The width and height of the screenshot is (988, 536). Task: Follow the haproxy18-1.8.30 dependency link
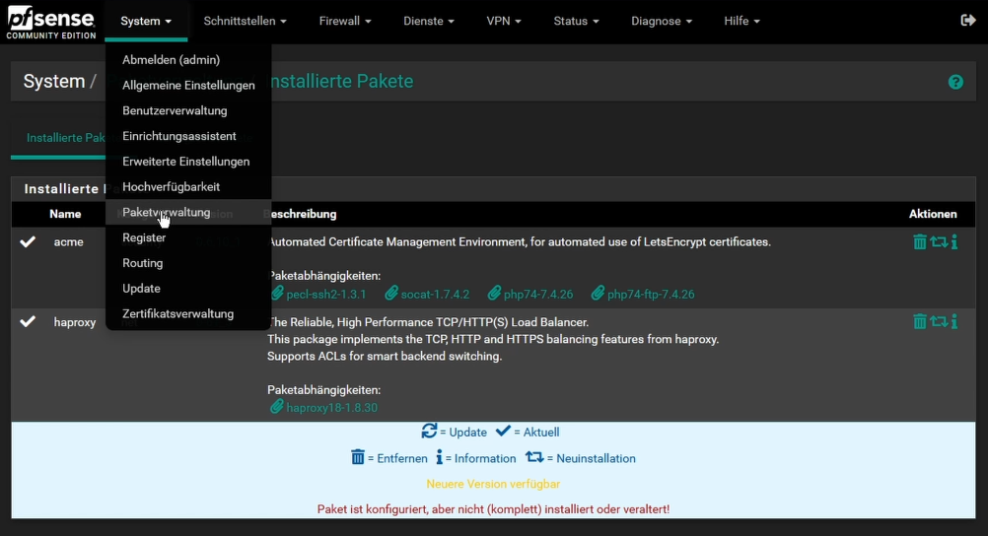332,408
